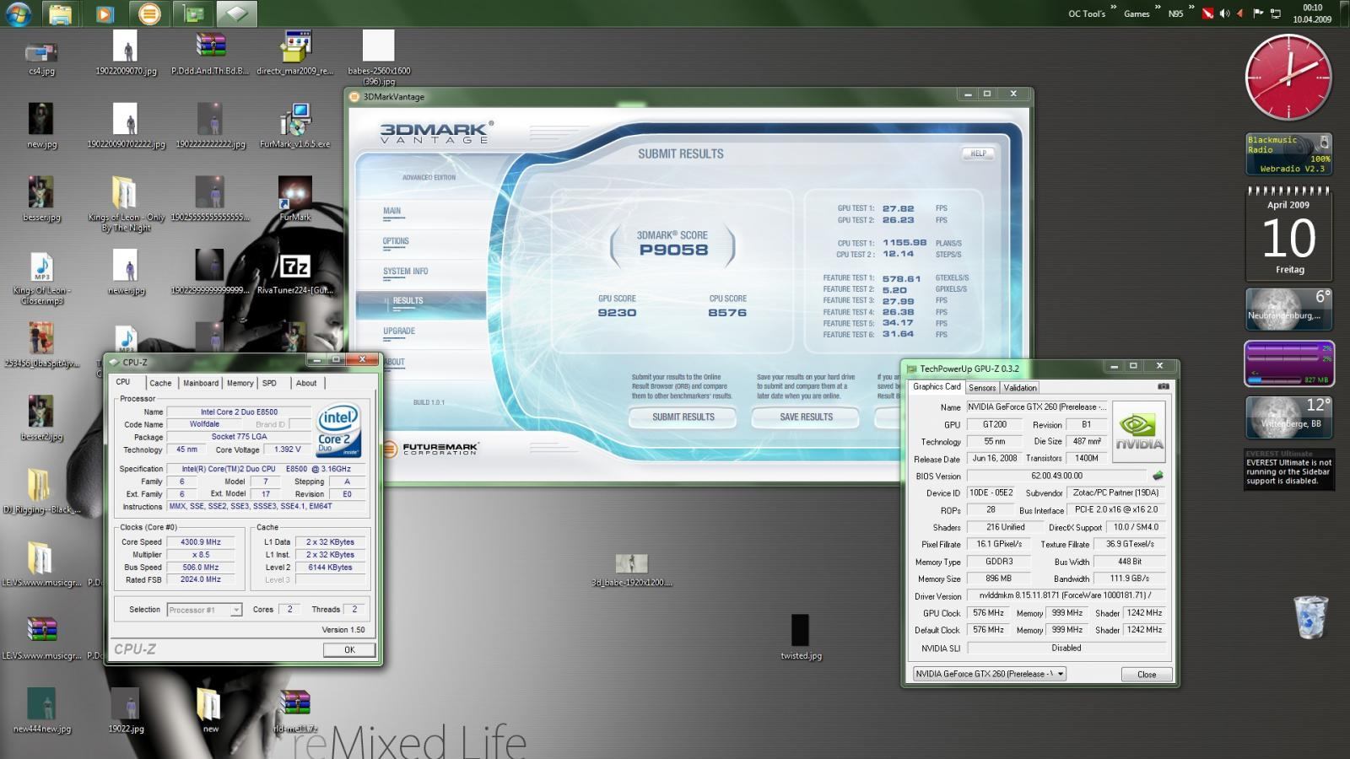The height and width of the screenshot is (759, 1350).
Task: Switch to the Mainboard tab in CPU-Z
Action: pyautogui.click(x=201, y=383)
